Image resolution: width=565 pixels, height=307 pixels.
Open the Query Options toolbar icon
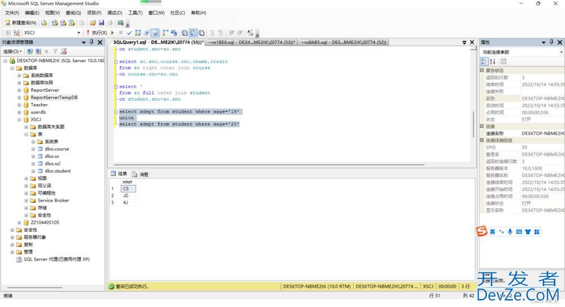coord(146,33)
